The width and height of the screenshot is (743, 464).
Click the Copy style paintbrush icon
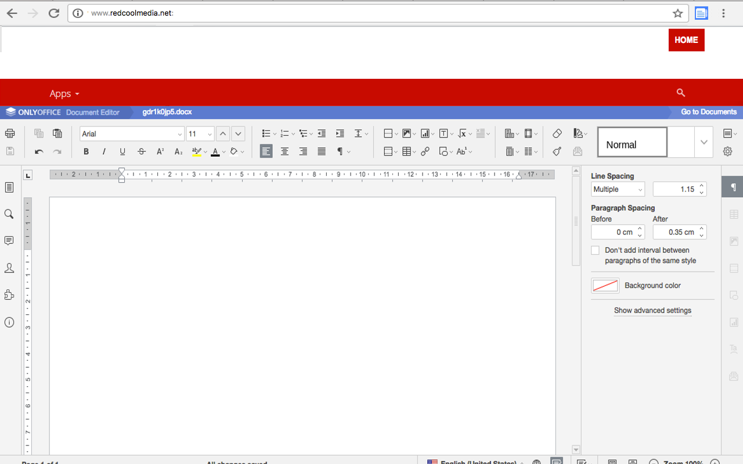(557, 152)
